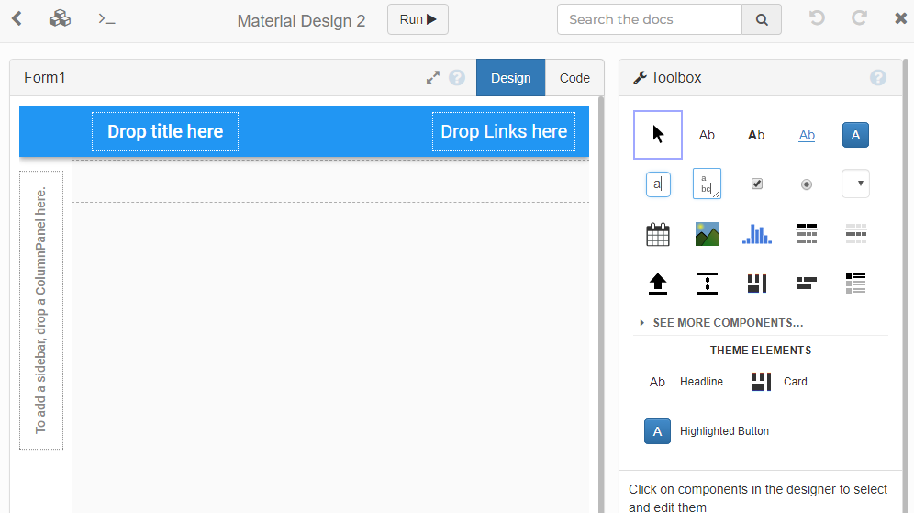The image size is (914, 513).
Task: Click the Drop title here slot
Action: pos(165,131)
